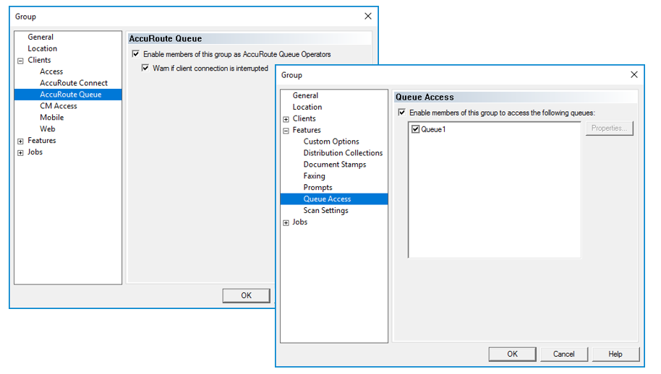The width and height of the screenshot is (661, 374).
Task: Click OK in the front Group window
Action: tap(512, 354)
